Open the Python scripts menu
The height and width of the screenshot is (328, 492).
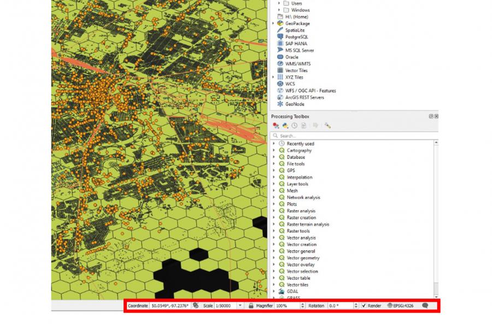point(285,125)
